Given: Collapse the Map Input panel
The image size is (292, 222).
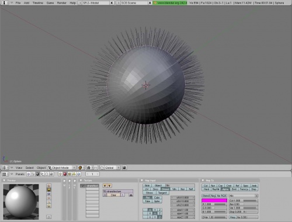Looking at the screenshot, I should click(x=142, y=181).
